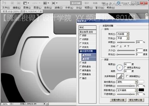Click the 角度 value field 90
This screenshot has width=149, height=106.
127,64
